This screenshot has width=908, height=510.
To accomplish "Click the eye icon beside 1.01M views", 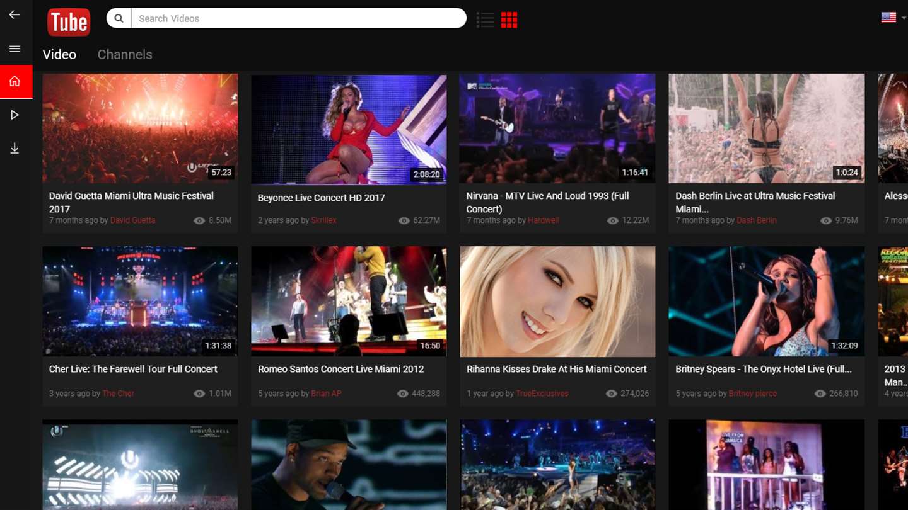I will pos(199,394).
